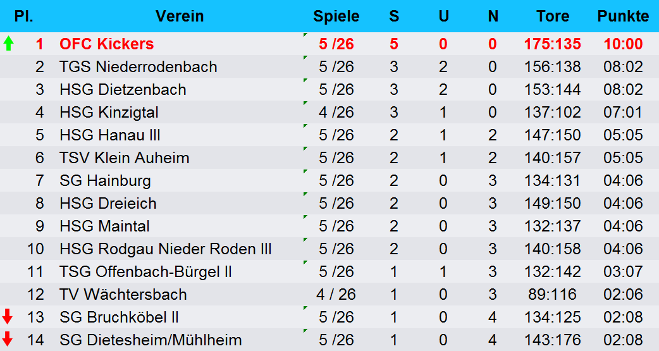
Task: Click green comment marker in HSG Kinzigtal row
Action: pos(305,103)
